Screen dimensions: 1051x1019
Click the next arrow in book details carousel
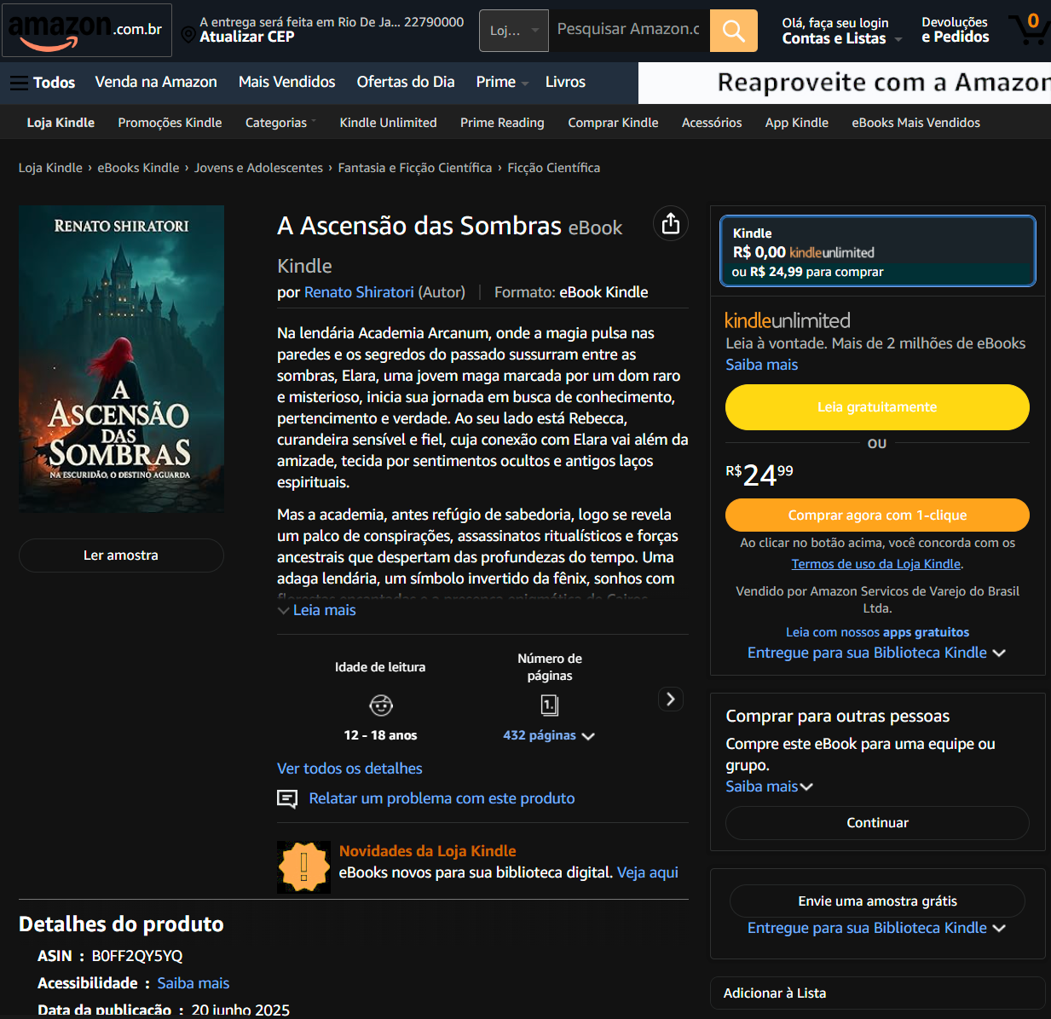tap(671, 699)
